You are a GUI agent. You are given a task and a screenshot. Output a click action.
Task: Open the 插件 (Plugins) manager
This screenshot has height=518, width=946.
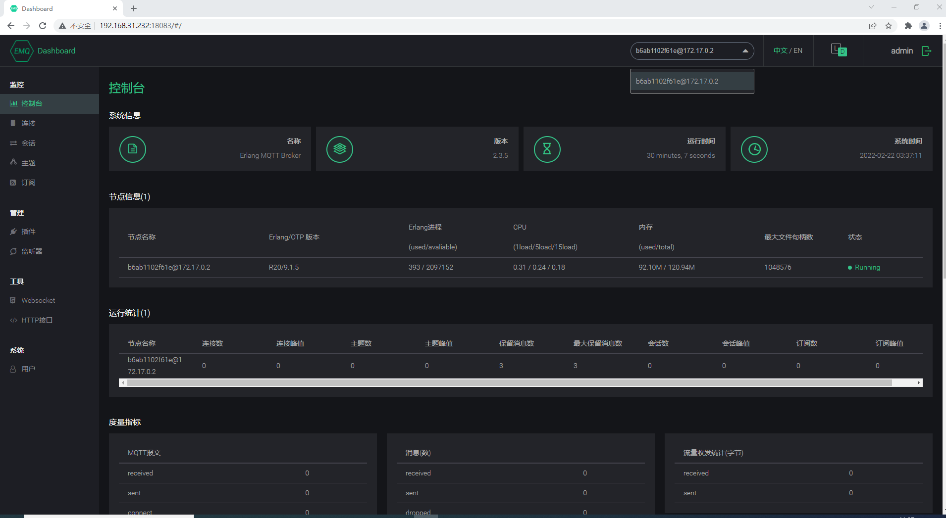point(28,232)
